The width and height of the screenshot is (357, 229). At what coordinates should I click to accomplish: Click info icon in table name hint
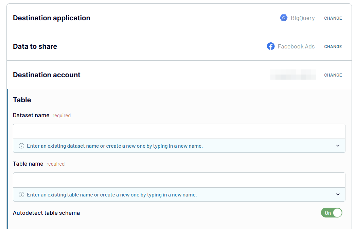coord(21,194)
